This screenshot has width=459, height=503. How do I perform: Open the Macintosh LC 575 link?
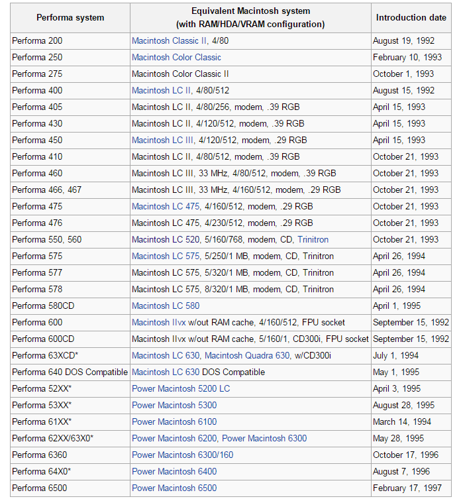click(x=166, y=256)
